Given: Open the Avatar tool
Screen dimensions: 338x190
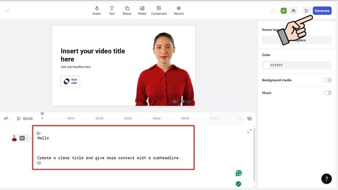Looking at the screenshot, I should click(97, 11).
